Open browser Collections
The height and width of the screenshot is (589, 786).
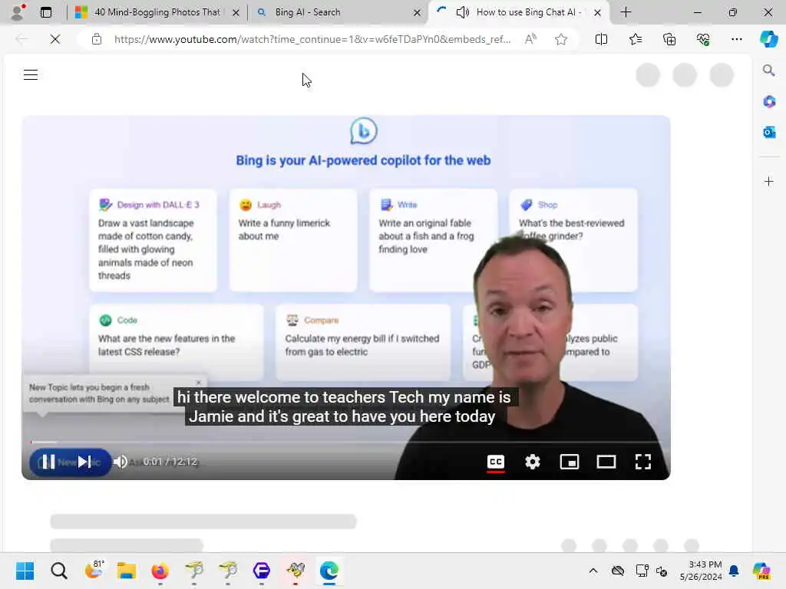[x=669, y=39]
